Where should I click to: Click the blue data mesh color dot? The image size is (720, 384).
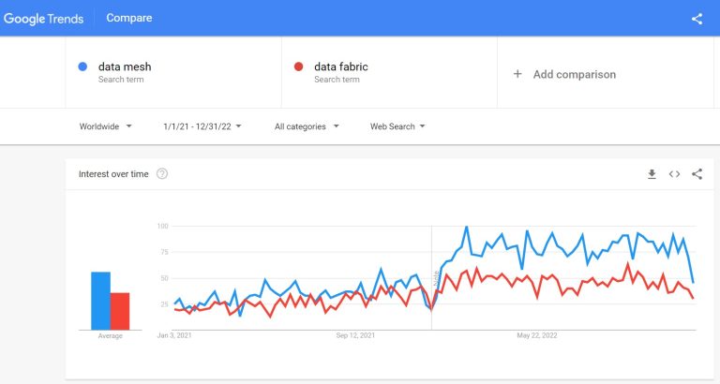(82, 66)
